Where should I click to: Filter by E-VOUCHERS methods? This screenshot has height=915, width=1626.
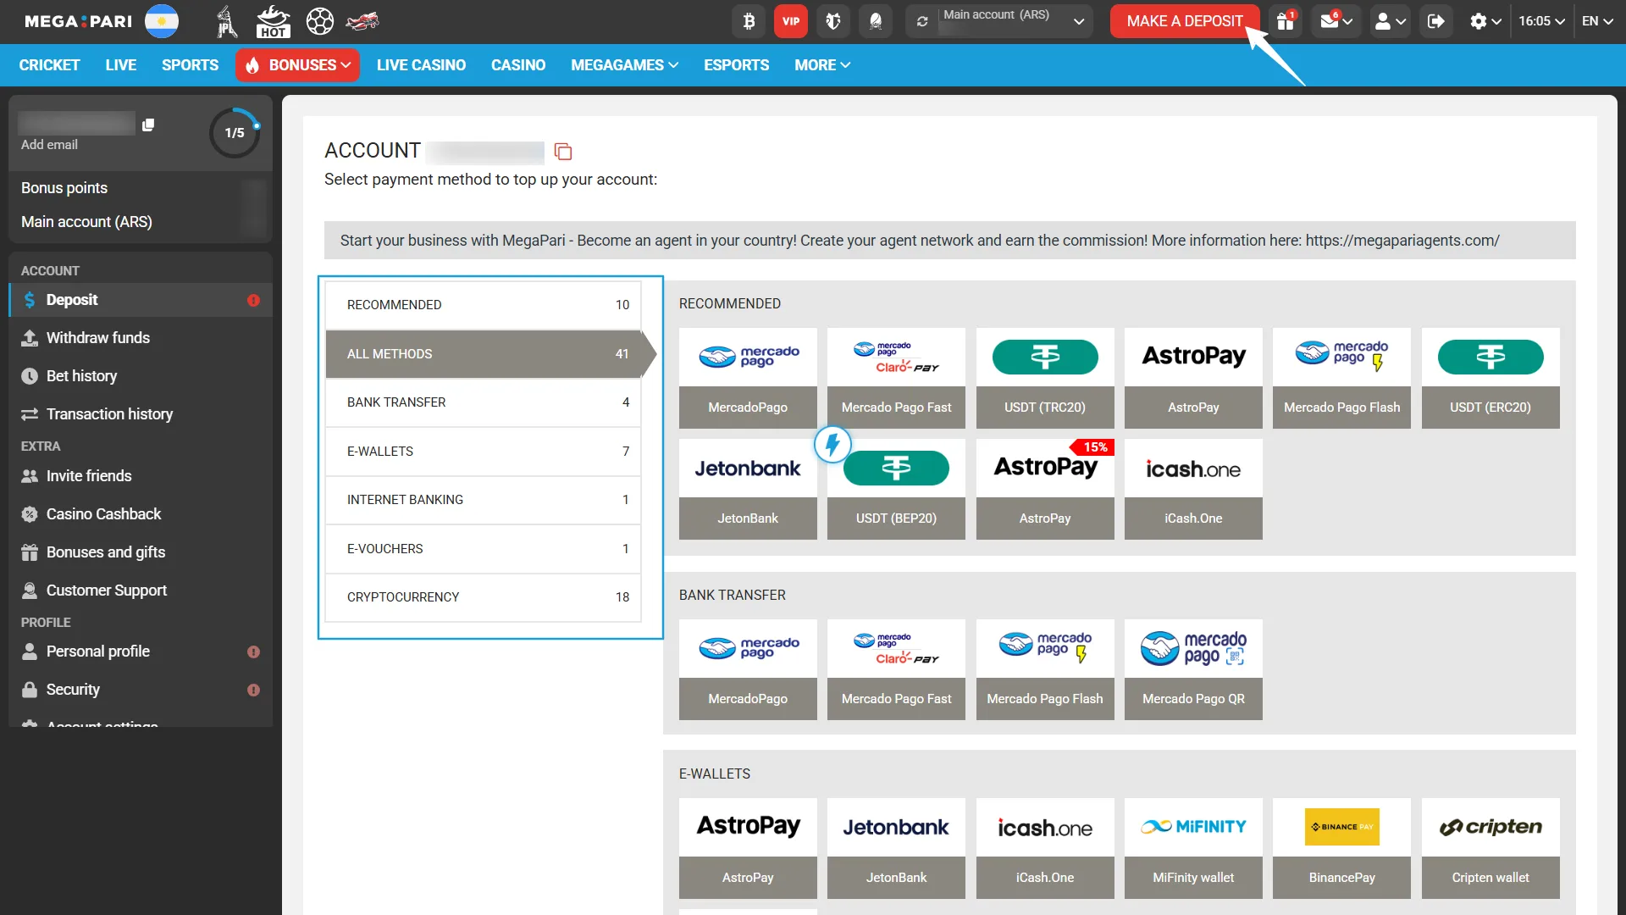483,549
